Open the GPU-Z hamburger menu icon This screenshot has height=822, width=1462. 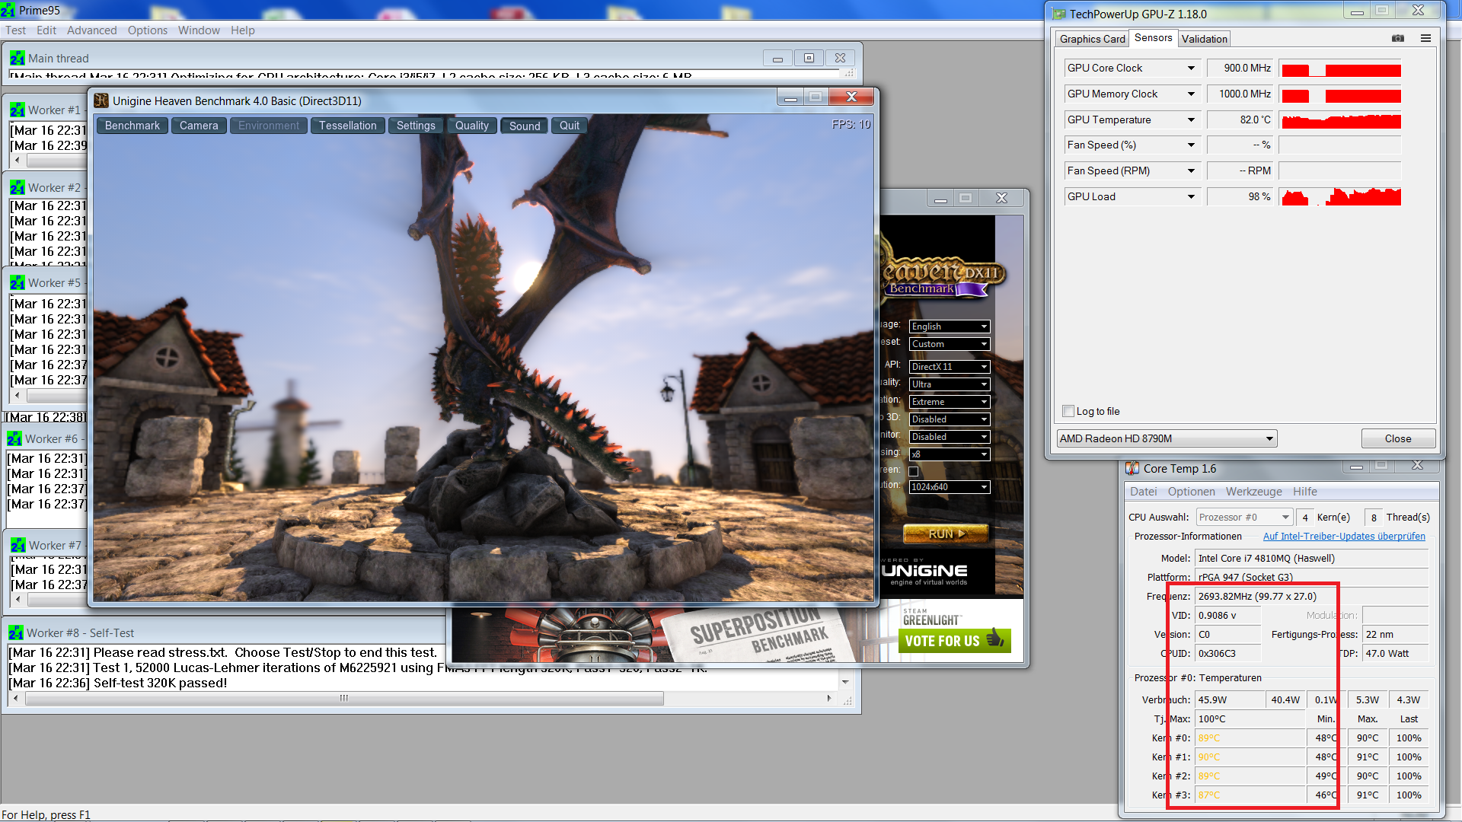click(x=1425, y=38)
